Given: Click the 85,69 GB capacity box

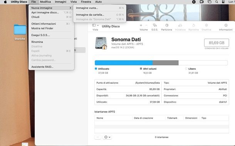Looking at the screenshot, I should 217,43.
